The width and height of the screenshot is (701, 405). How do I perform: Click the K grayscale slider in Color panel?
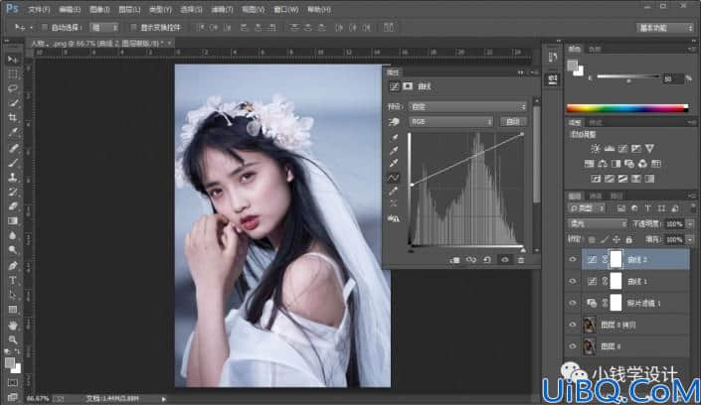[x=628, y=78]
